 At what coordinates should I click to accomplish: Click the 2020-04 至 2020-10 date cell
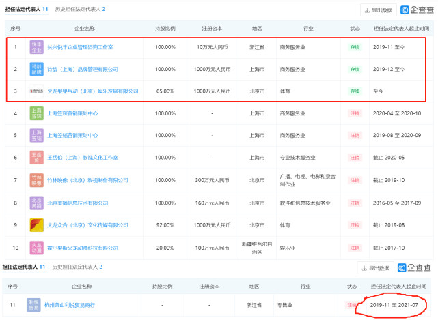pyautogui.click(x=397, y=113)
